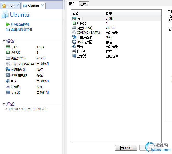Click the 处理器 processor icon in left device list
The height and width of the screenshot is (154, 172).
coord(8,52)
